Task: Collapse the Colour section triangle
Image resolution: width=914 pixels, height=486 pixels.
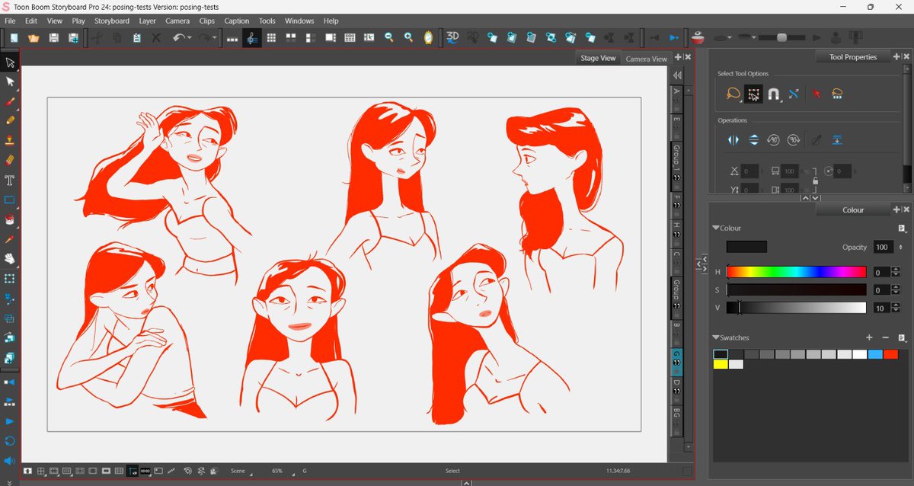Action: pyautogui.click(x=716, y=228)
